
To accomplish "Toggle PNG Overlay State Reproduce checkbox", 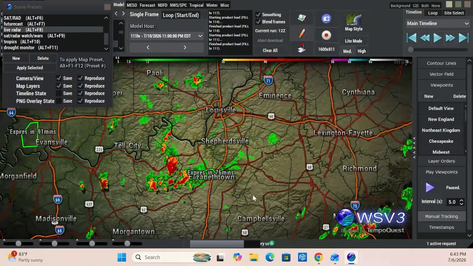I will [80, 101].
